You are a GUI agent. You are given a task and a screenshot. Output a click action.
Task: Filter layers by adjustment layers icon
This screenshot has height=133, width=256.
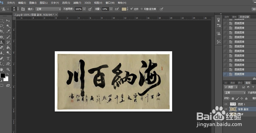(248, 87)
